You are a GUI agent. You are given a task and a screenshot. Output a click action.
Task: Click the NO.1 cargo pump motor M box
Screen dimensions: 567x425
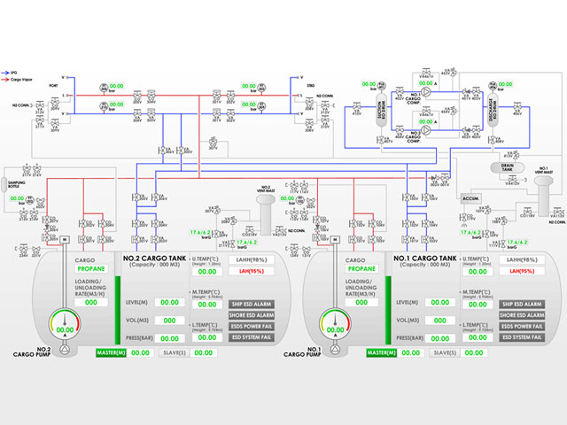pyautogui.click(x=335, y=239)
